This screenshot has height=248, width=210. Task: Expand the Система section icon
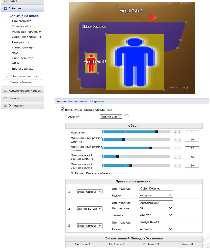tap(5, 98)
